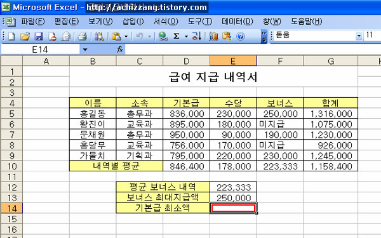Open the 창(W) menu
This screenshot has height=238, width=381.
pos(272,22)
